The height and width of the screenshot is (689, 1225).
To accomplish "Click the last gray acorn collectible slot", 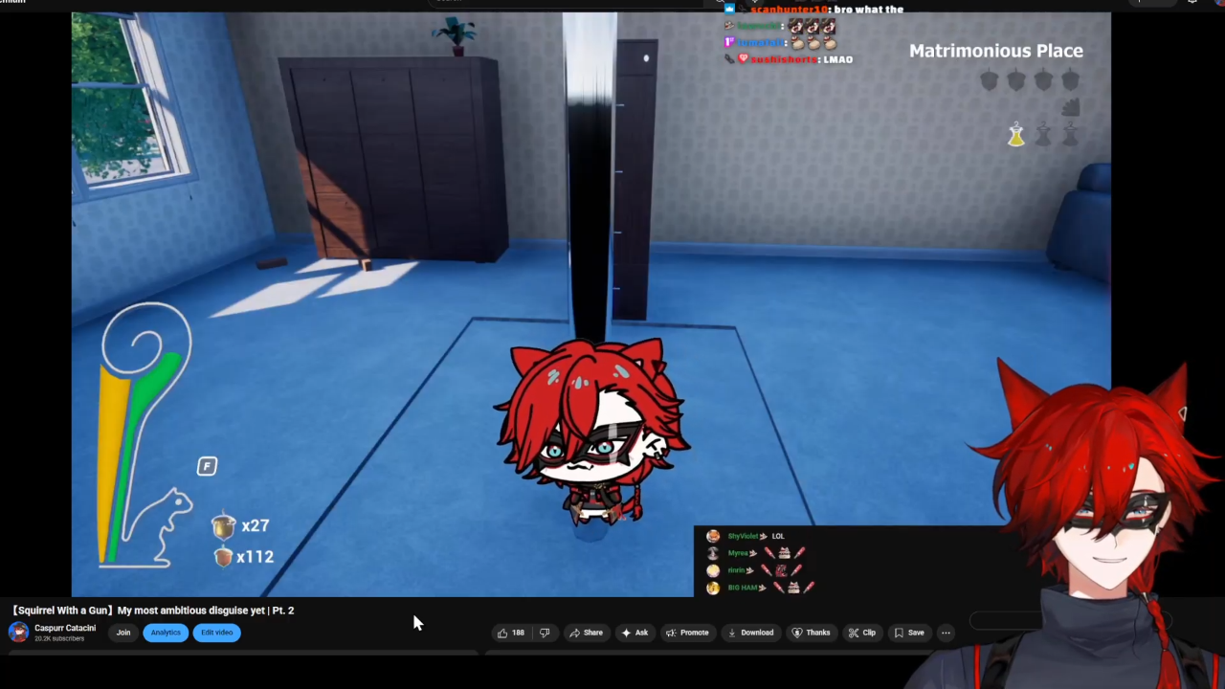I will click(x=1071, y=80).
